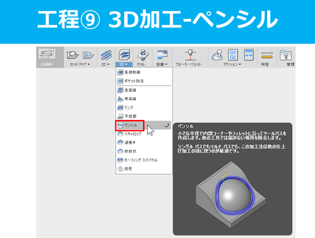315x238 pixels.
Task: Click the setup sheet icon
Action: [x=249, y=54]
